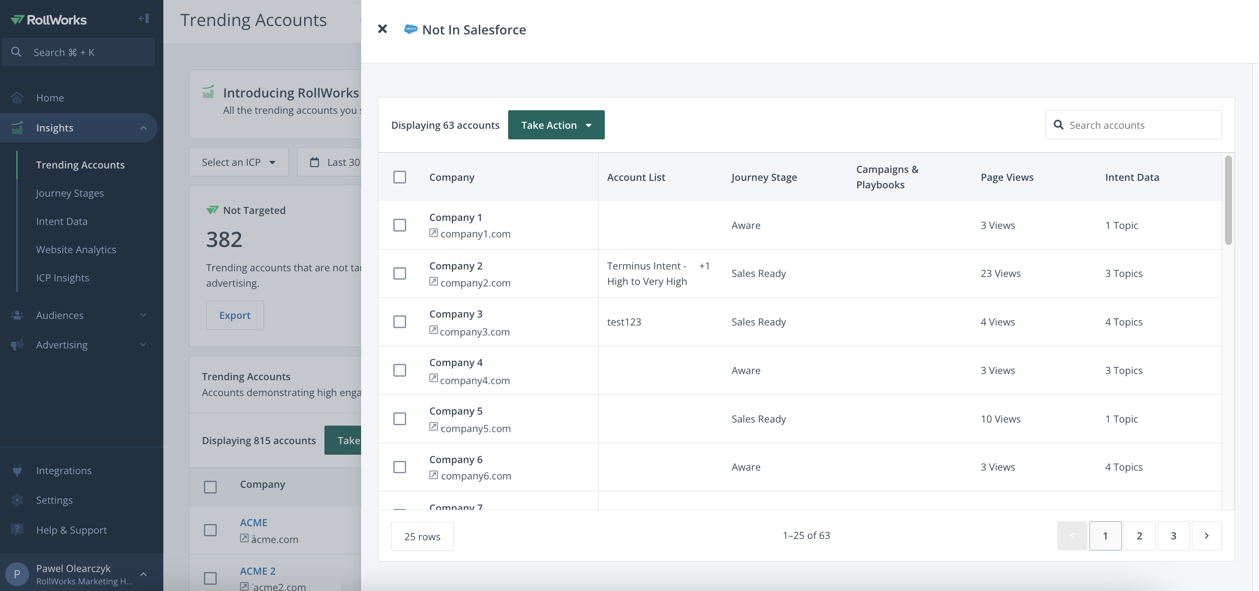Check the Company 1 row checkbox
This screenshot has width=1259, height=591.
400,225
